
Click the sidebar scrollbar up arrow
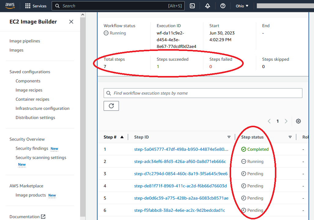coord(83,15)
